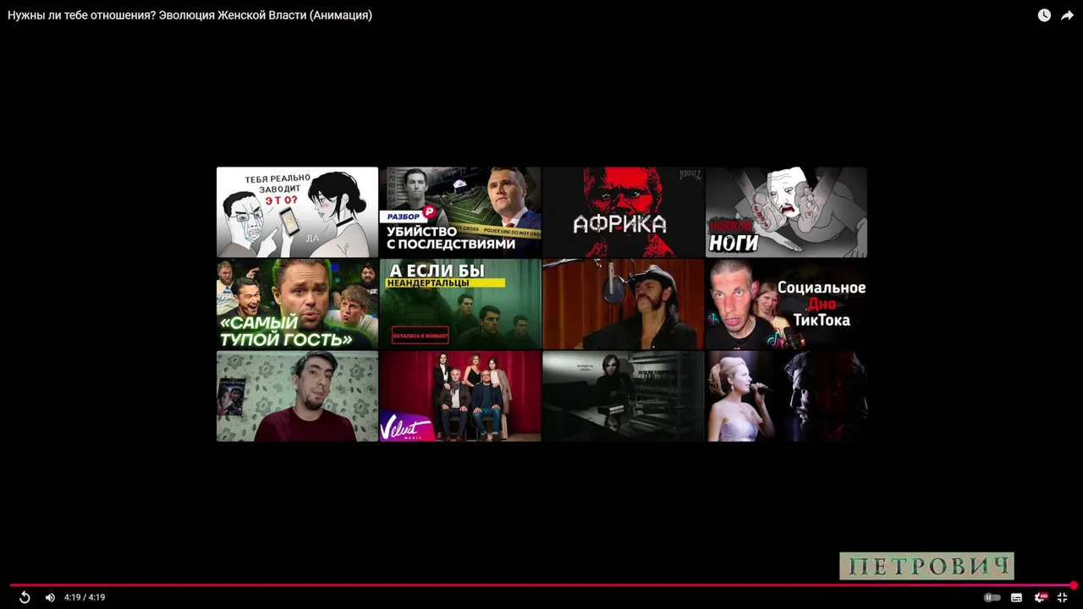The height and width of the screenshot is (609, 1083).
Task: Open the blonde singer with microphone video
Action: coord(787,396)
